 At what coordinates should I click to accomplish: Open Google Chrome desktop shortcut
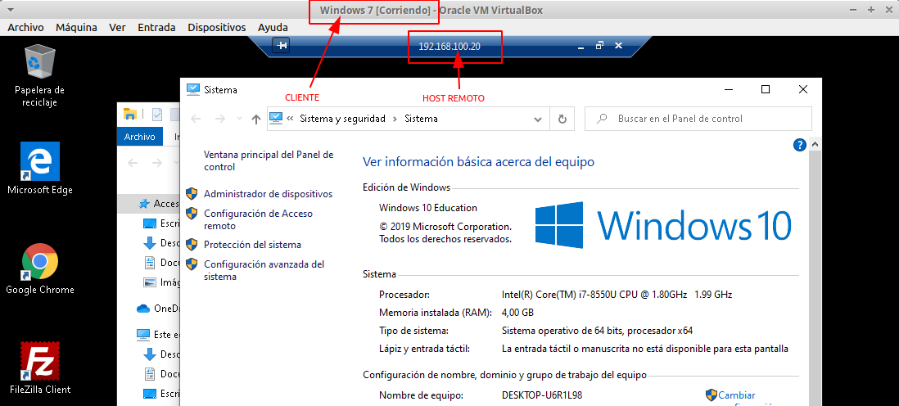point(39,268)
